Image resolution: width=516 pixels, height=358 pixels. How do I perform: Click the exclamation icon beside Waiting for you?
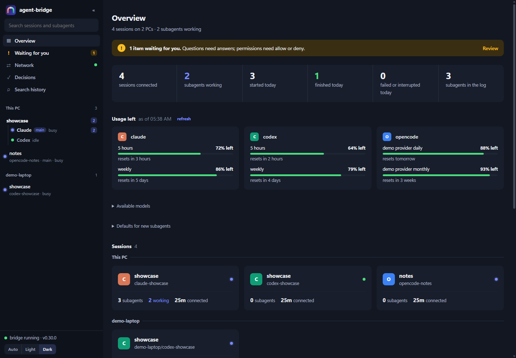click(x=9, y=53)
